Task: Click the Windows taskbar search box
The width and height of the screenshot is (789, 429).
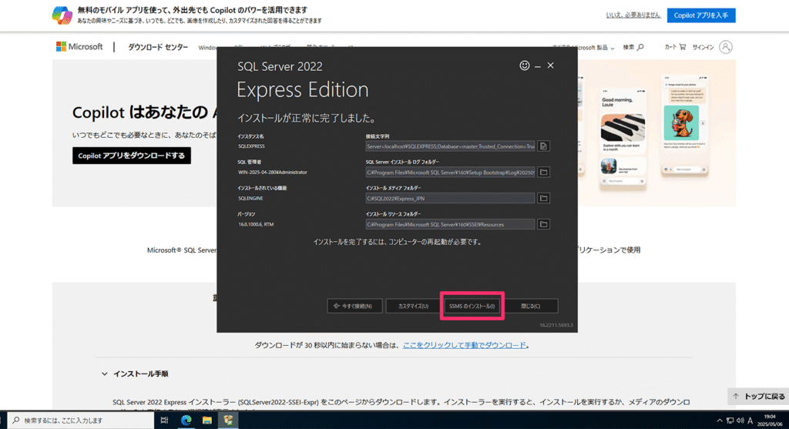Action: pos(80,420)
